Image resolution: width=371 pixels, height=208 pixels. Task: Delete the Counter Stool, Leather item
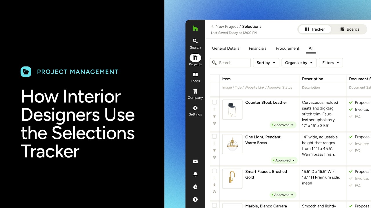214,116
